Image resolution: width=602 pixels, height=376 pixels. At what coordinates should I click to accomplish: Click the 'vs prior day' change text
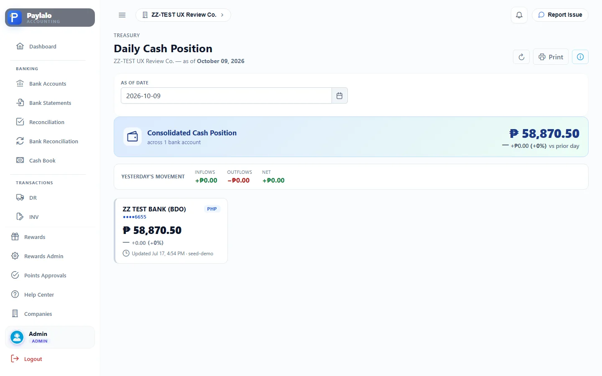click(564, 146)
